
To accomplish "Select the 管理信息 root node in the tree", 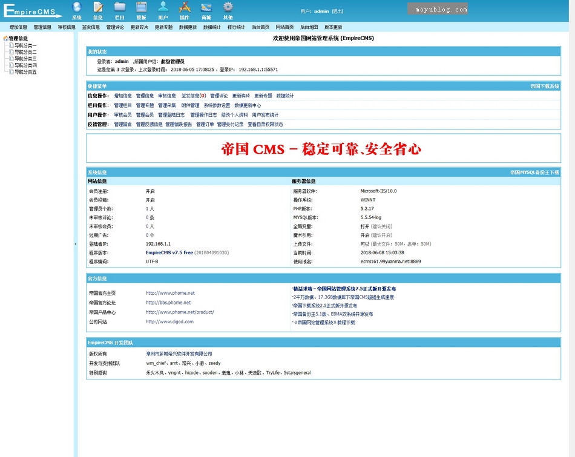I will (18, 38).
